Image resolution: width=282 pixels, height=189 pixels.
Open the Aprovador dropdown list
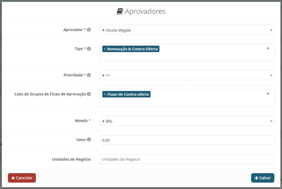coord(271,30)
